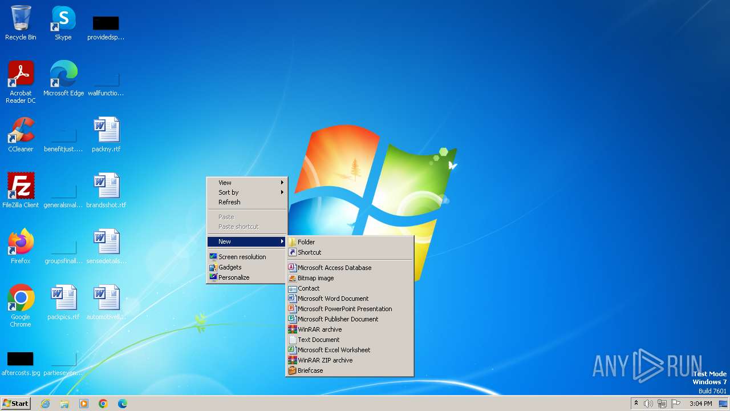730x411 pixels.
Task: Open Gadgets from the context menu
Action: [x=247, y=267]
